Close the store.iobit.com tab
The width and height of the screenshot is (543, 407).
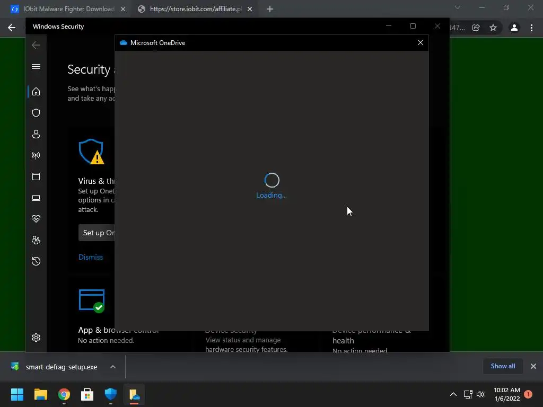pos(250,10)
